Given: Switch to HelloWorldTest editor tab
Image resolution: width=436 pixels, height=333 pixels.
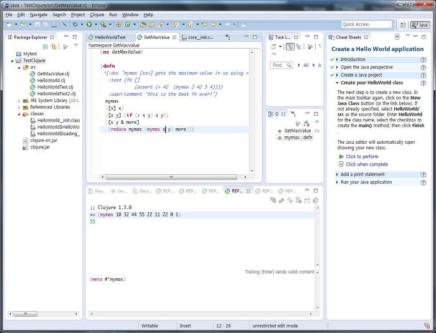Looking at the screenshot, I should pyautogui.click(x=107, y=37).
